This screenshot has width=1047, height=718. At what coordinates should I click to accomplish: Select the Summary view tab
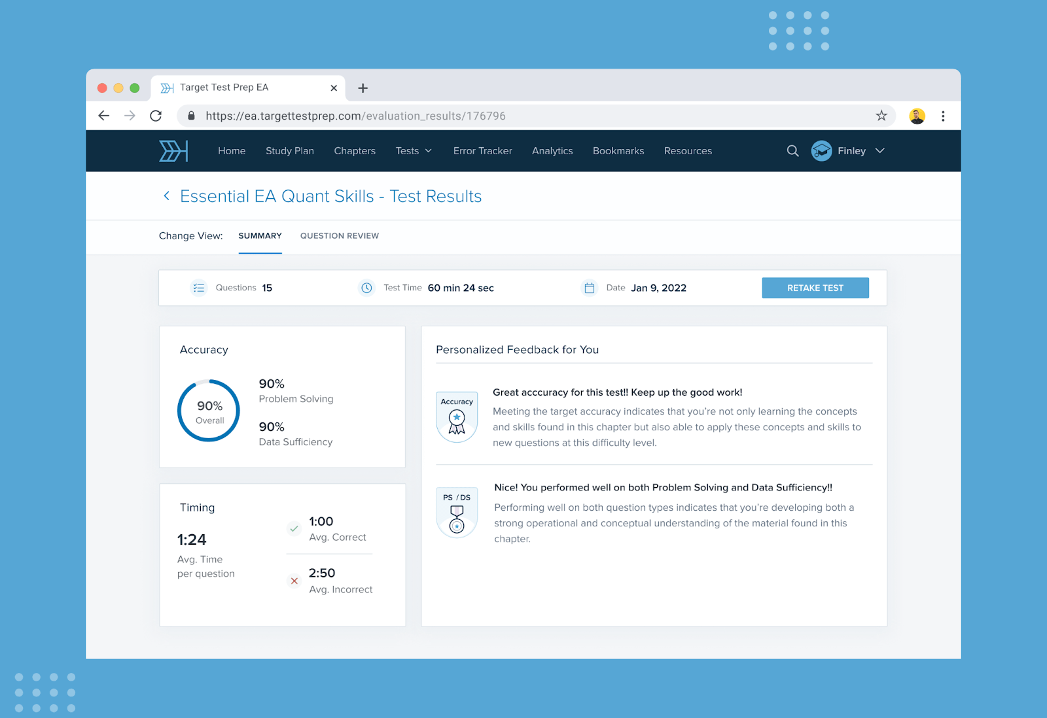[260, 236]
